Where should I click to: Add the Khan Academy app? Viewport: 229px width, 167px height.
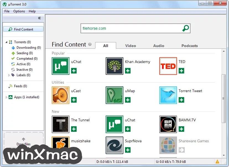tap(128, 71)
